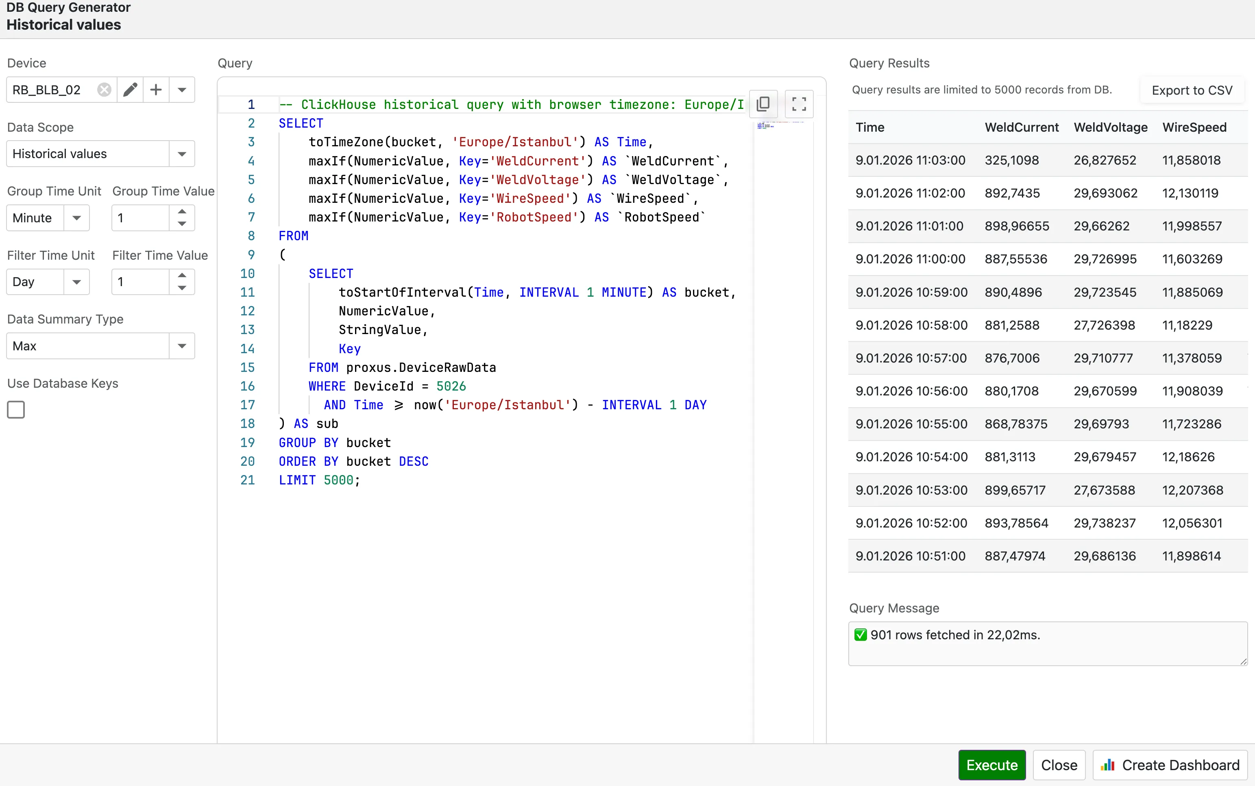Increase the Group Time Value
1255x786 pixels.
coord(181,212)
